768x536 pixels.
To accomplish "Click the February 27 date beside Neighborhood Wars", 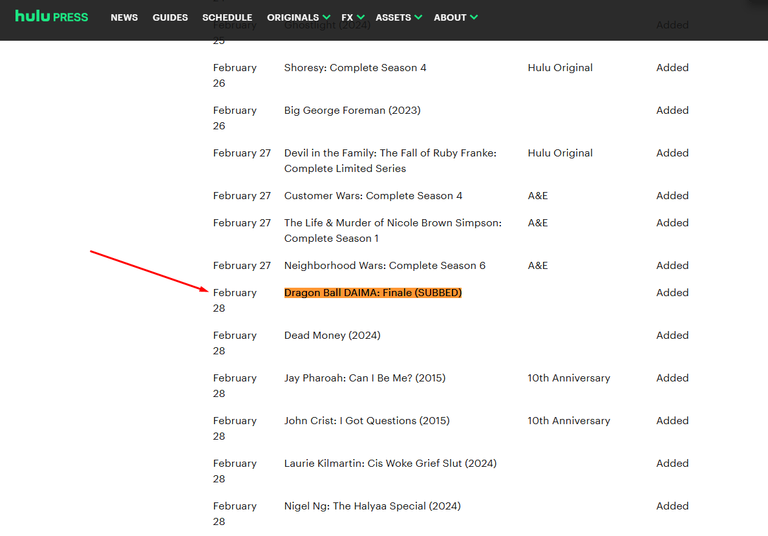I will pyautogui.click(x=242, y=266).
